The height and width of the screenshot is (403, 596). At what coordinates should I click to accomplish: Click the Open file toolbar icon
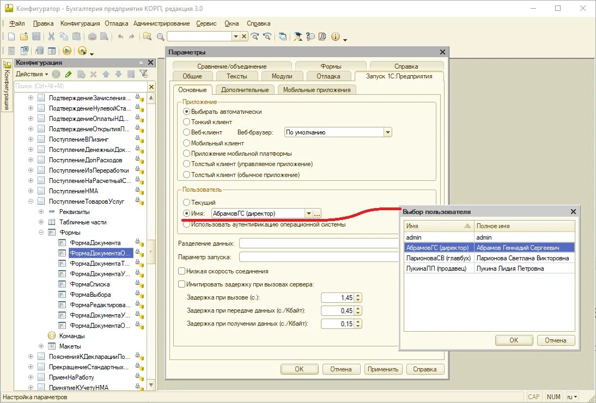point(24,36)
